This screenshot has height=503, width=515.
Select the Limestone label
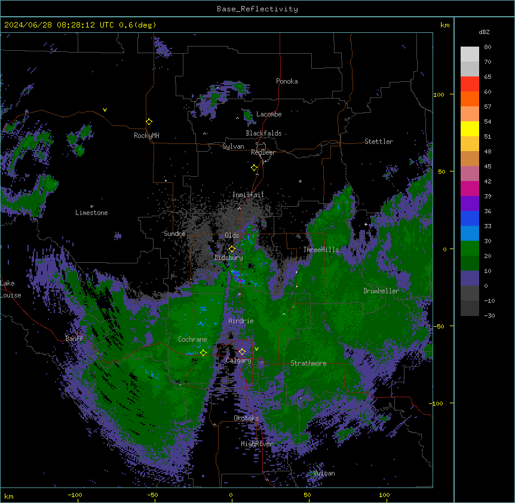91,213
